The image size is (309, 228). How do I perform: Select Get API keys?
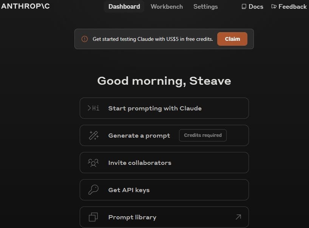coord(164,190)
